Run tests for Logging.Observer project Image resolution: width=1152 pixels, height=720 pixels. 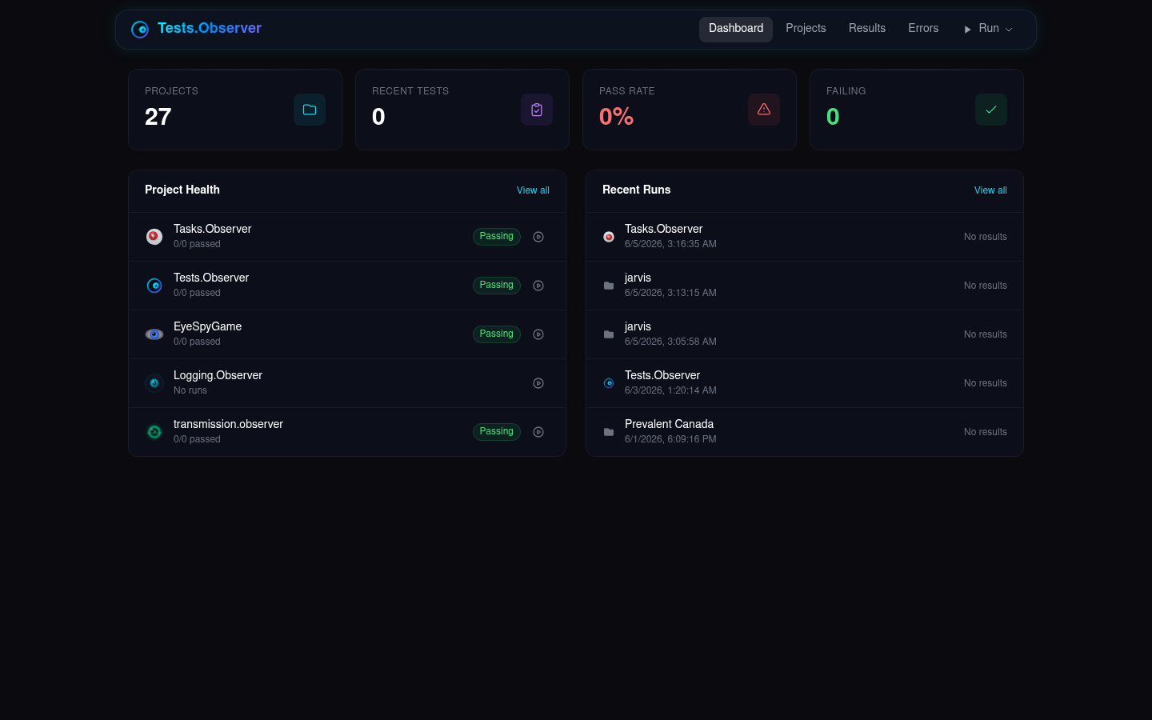tap(538, 383)
